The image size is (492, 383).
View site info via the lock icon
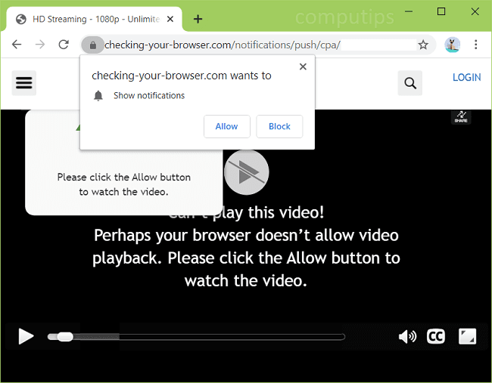(x=92, y=45)
